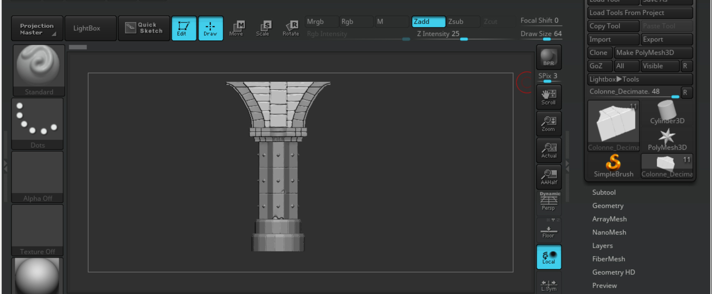The image size is (712, 294).
Task: Toggle Draw mode button
Action: (x=211, y=28)
